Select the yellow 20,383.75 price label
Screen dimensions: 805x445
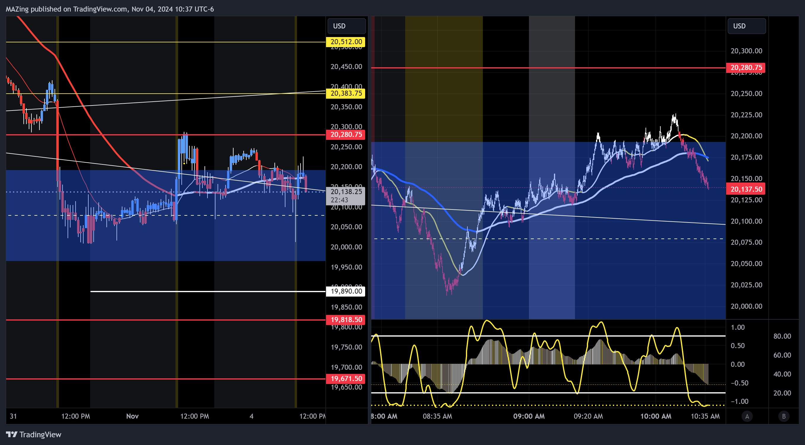click(346, 93)
